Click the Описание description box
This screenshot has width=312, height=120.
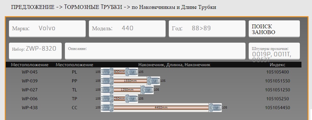click(155, 51)
